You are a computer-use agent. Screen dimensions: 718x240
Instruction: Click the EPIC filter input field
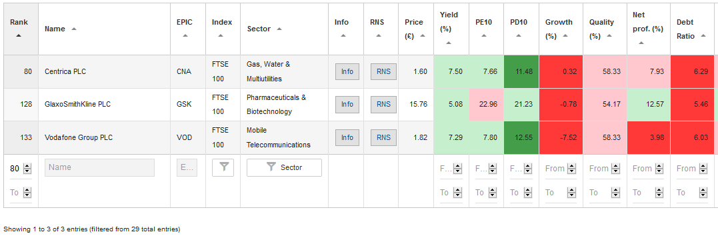[x=187, y=167]
